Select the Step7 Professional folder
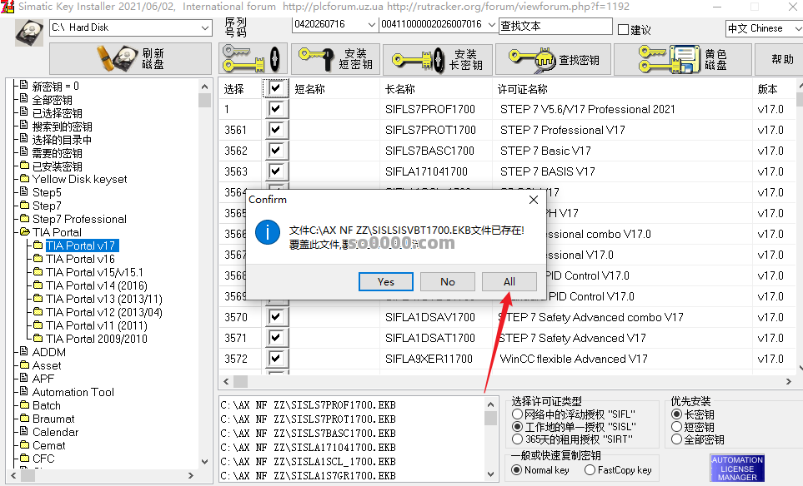Screen dimensions: 803x486 tap(79, 219)
